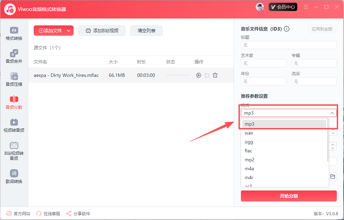Open 视频转音频 video to audio tool

14,126
